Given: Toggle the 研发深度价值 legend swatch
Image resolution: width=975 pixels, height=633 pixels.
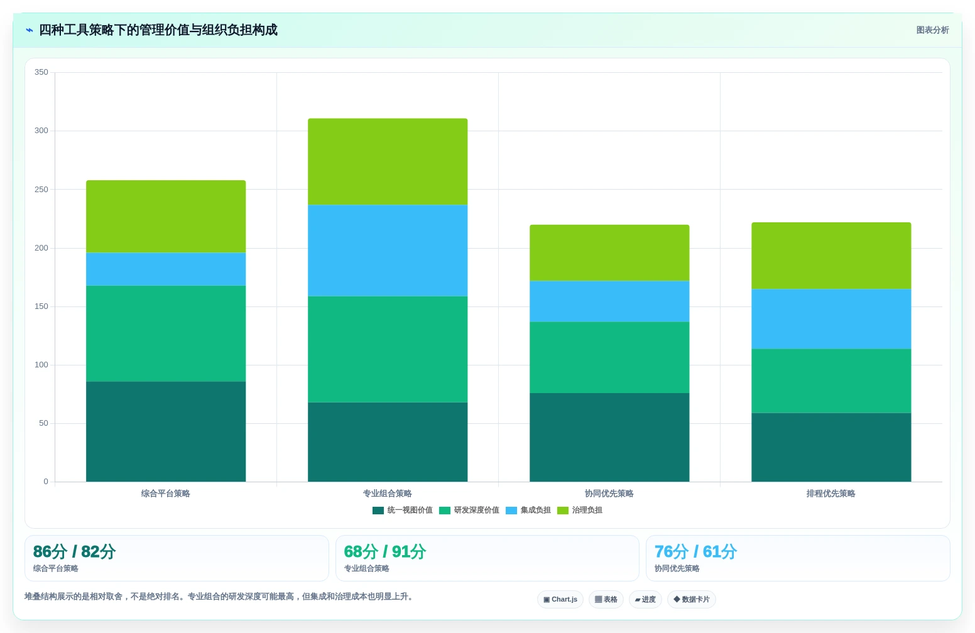Looking at the screenshot, I should tap(445, 511).
